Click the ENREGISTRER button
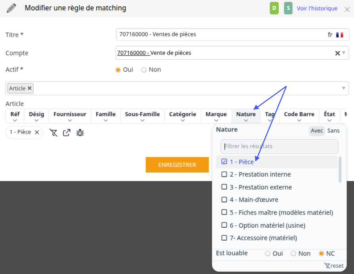 [177, 165]
